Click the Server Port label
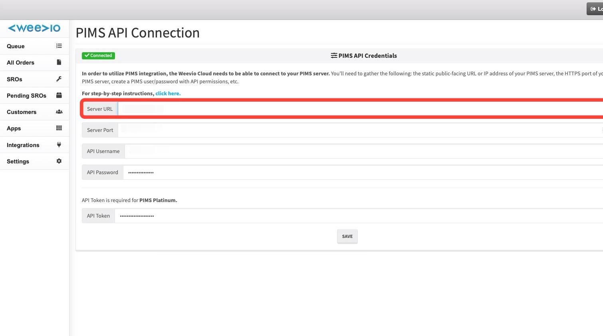 pos(100,130)
